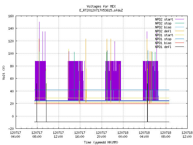Click the file name E_RT20120717053615.sfduZ subtitle
193x145 pixels.
click(101, 10)
